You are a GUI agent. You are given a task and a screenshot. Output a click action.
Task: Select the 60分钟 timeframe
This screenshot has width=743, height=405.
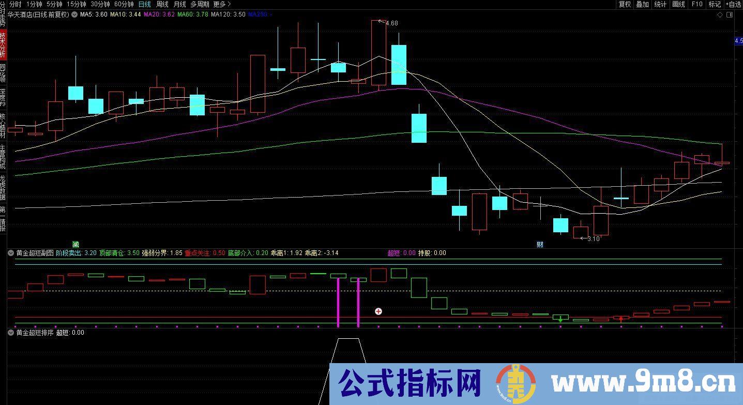tap(124, 4)
